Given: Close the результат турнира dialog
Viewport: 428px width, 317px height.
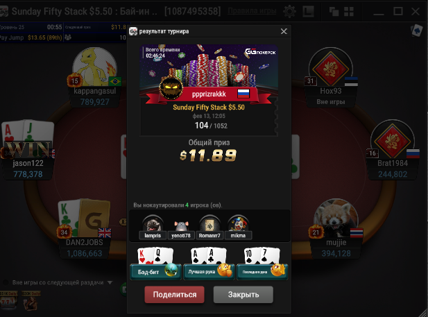Looking at the screenshot, I should (x=284, y=31).
